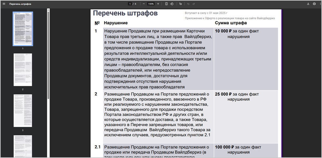Click the undo arrow icon
This screenshot has width=322, height=158.
tap(188, 4)
